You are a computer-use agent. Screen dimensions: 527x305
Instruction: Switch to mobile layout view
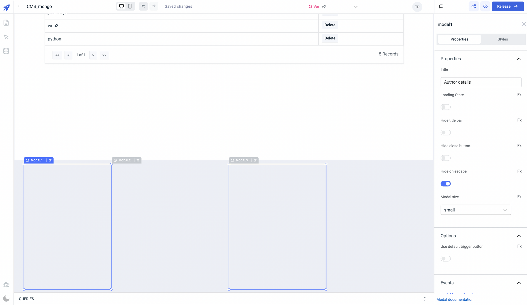pos(130,6)
